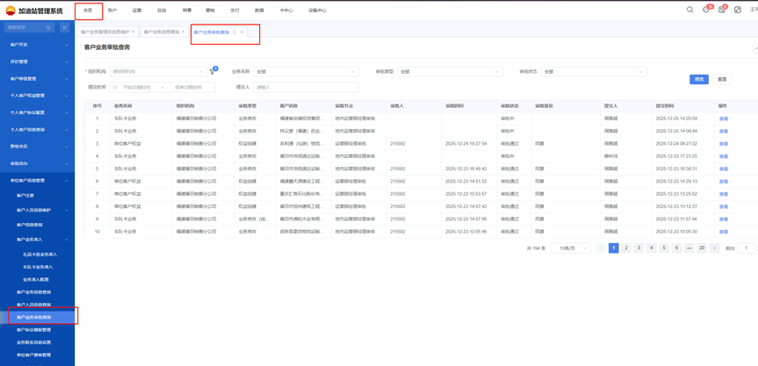Screen dimensions: 758x366
Task: Open the 业务名称 dropdown
Action: 306,72
